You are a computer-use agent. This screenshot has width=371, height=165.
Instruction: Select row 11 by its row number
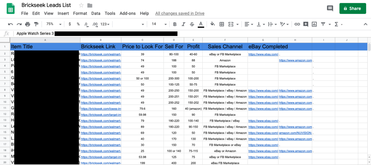click(5, 109)
